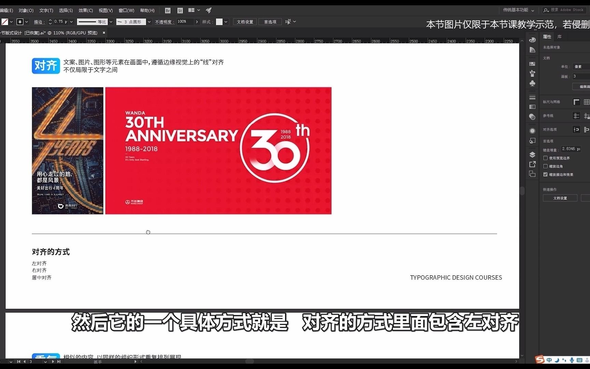This screenshot has width=590, height=369.
Task: Go to previous artboard arrow
Action: (x=24, y=361)
